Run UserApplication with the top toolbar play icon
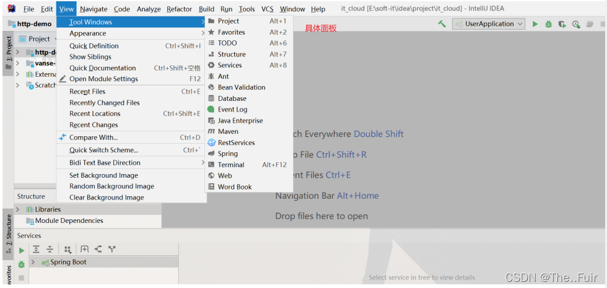Screen dimensions: 607x288 535,24
